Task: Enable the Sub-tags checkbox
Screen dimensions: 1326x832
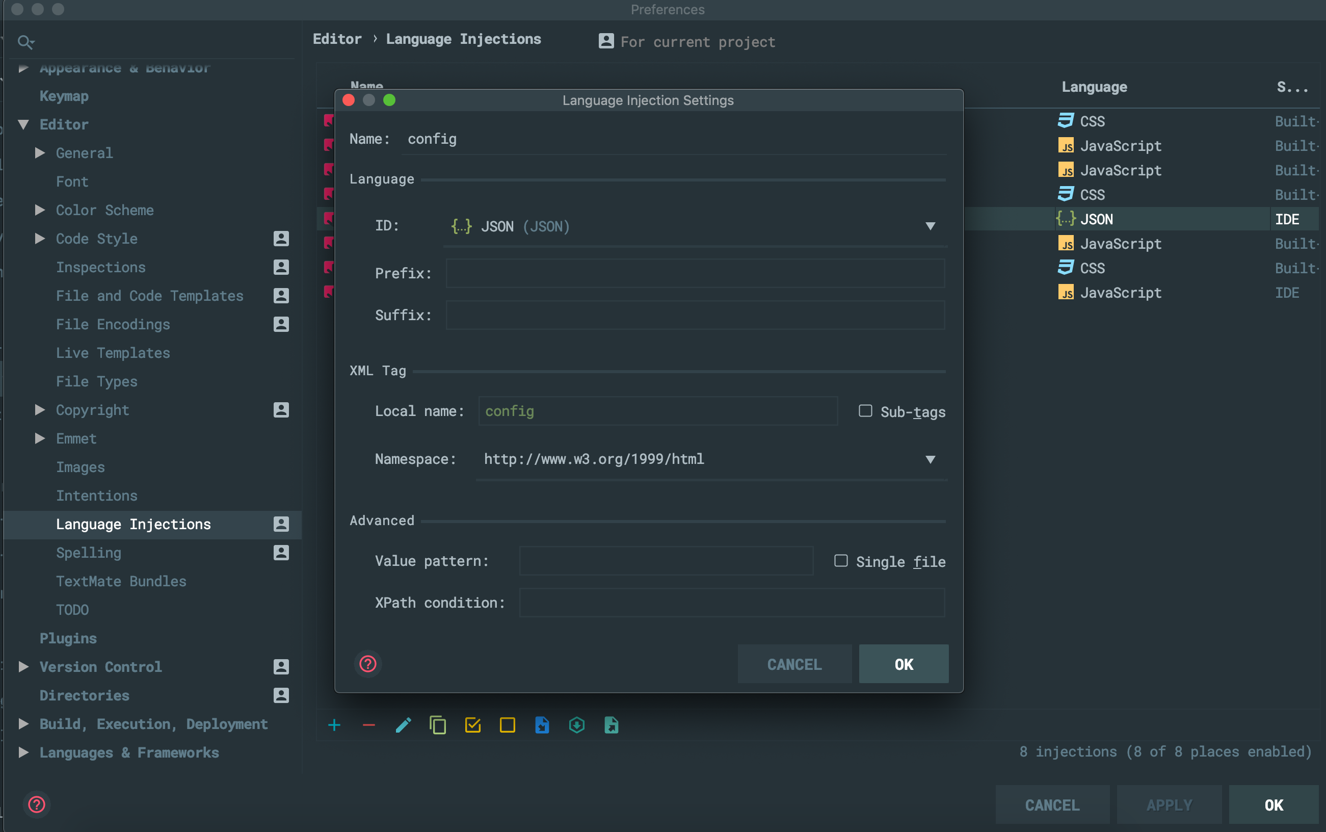Action: 865,411
